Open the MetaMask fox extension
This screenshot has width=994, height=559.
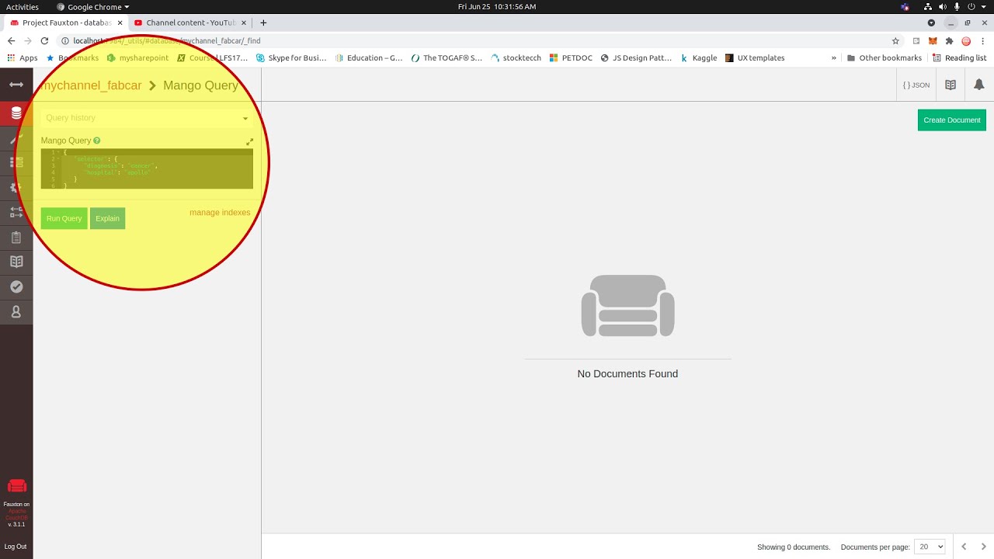[933, 41]
